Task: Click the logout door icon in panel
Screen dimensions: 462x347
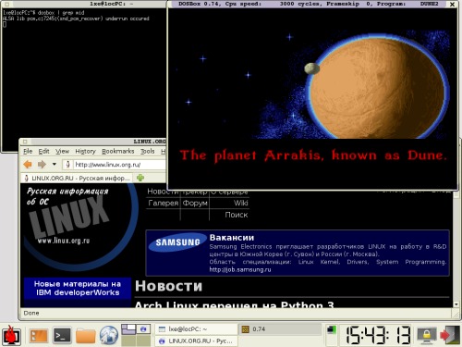Action: [x=450, y=335]
